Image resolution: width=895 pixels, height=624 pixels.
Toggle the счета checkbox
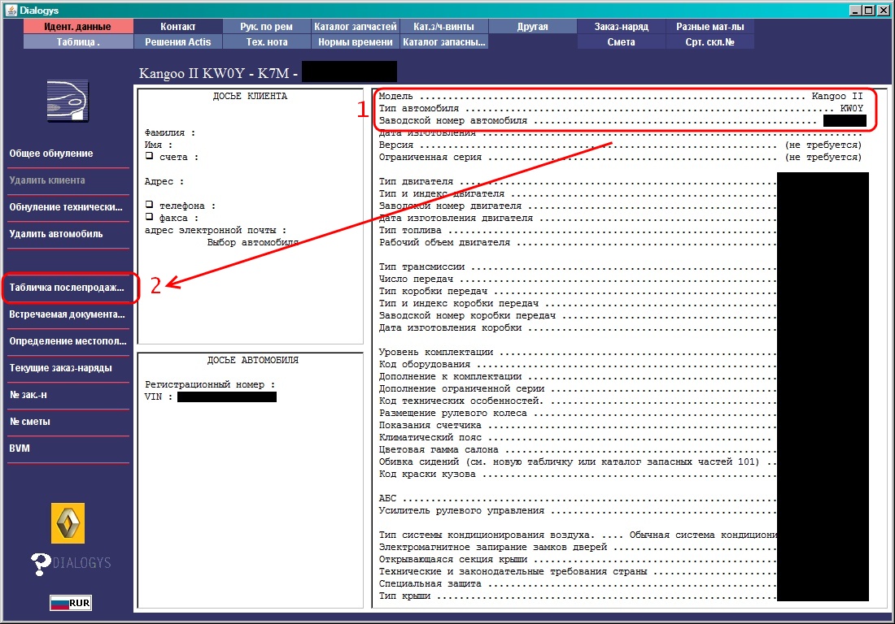[149, 155]
